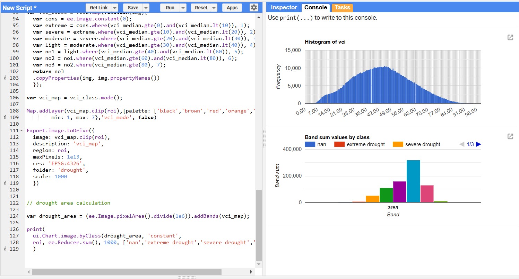
Task: Click the 'area' band label under chart
Action: coord(393,207)
